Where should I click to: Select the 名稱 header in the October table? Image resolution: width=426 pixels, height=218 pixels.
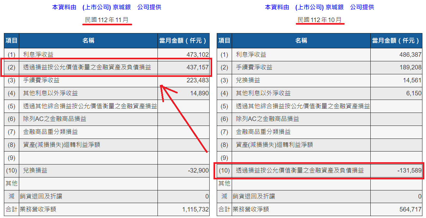click(x=301, y=41)
